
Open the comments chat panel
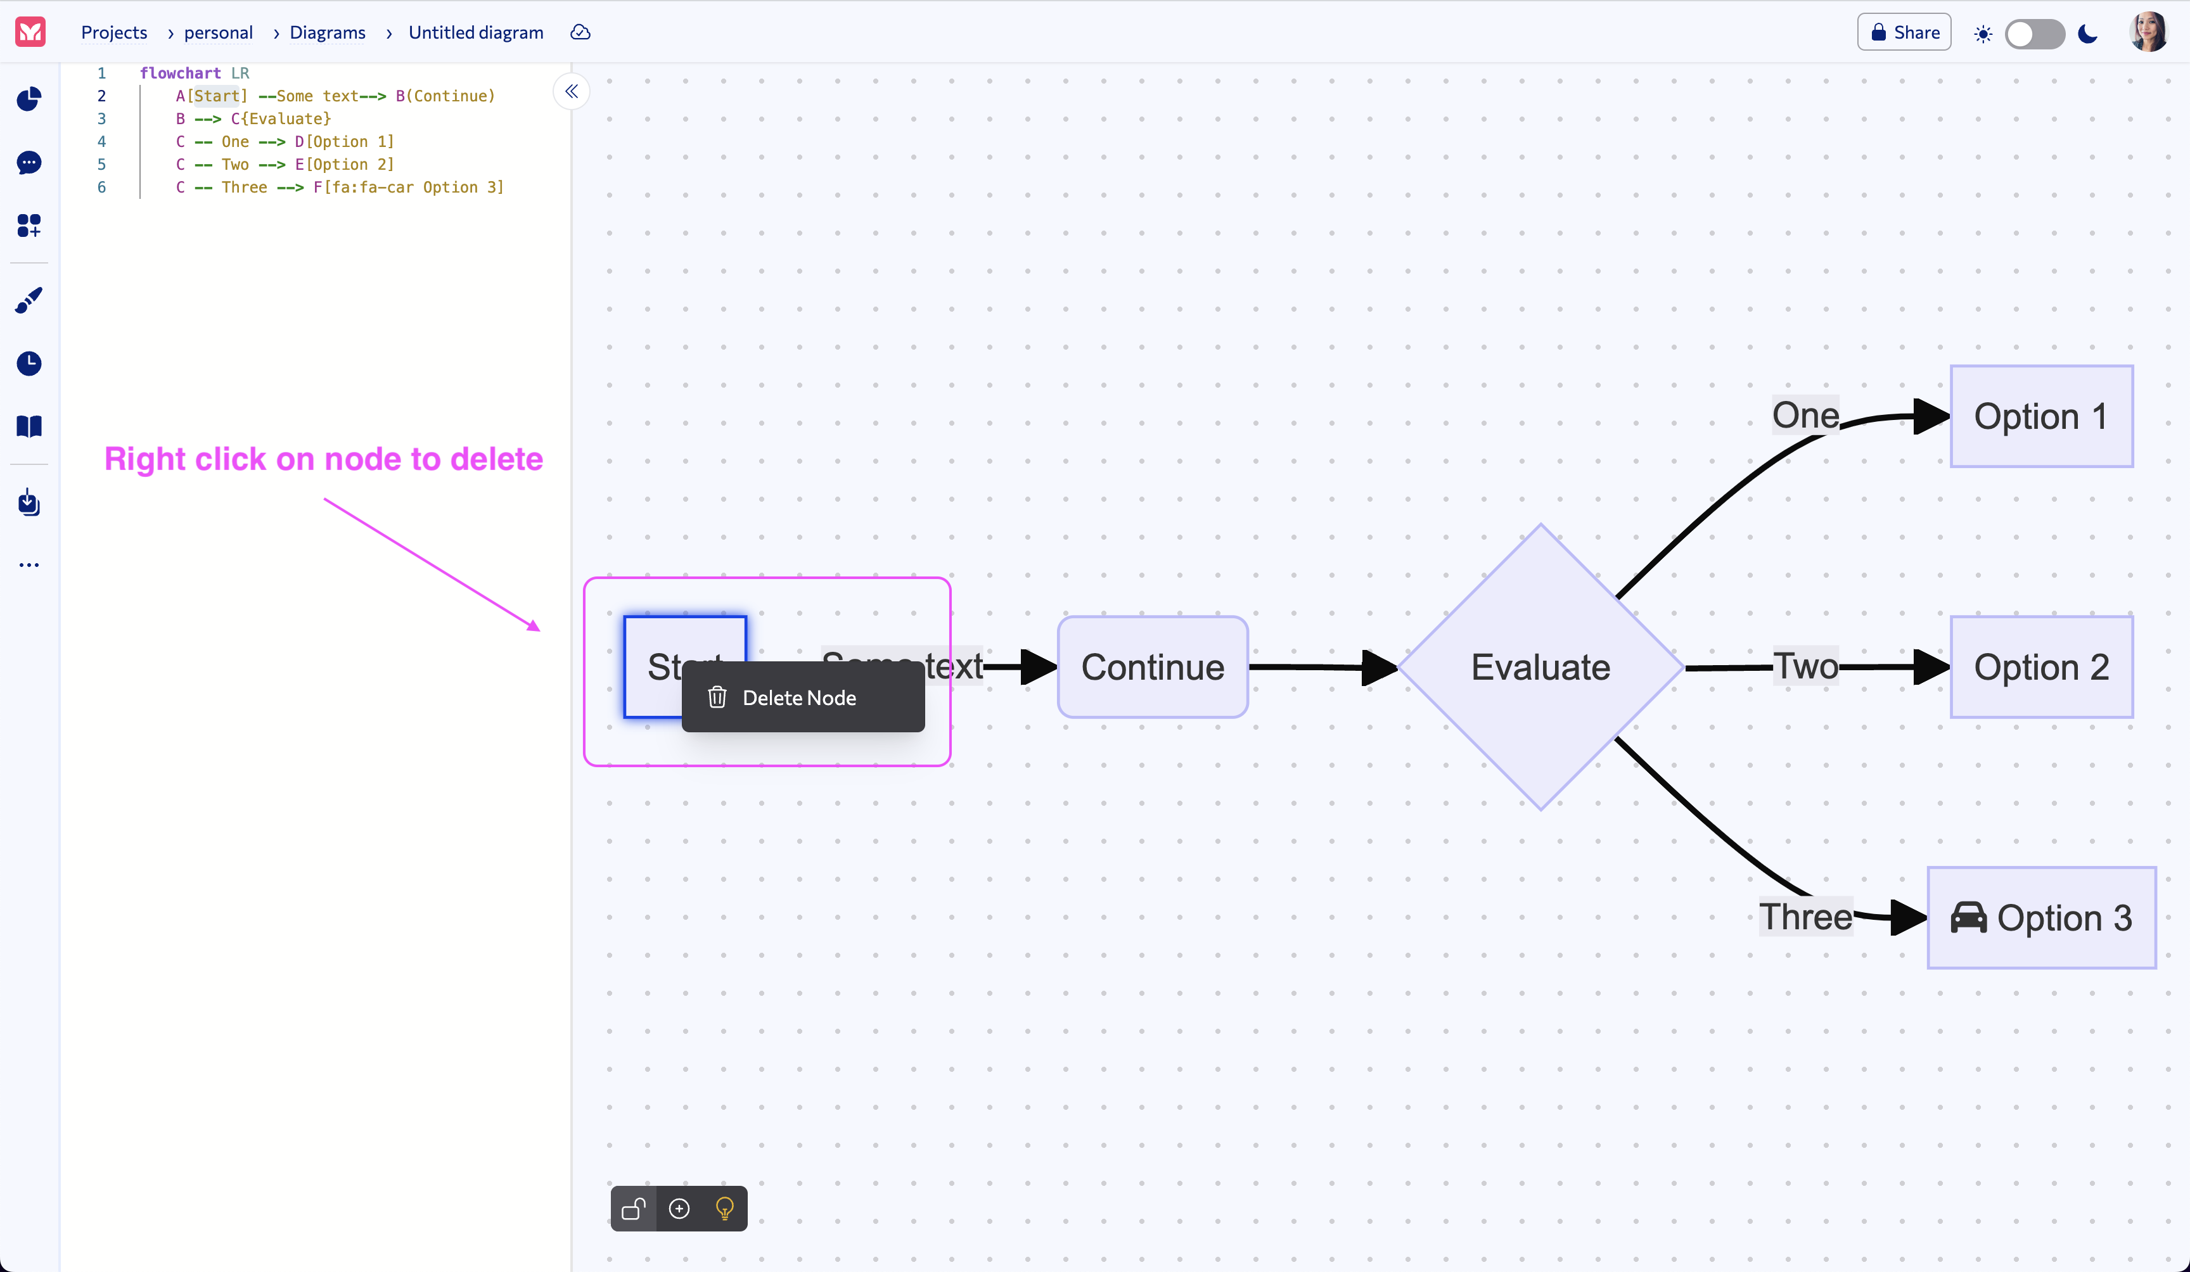29,163
